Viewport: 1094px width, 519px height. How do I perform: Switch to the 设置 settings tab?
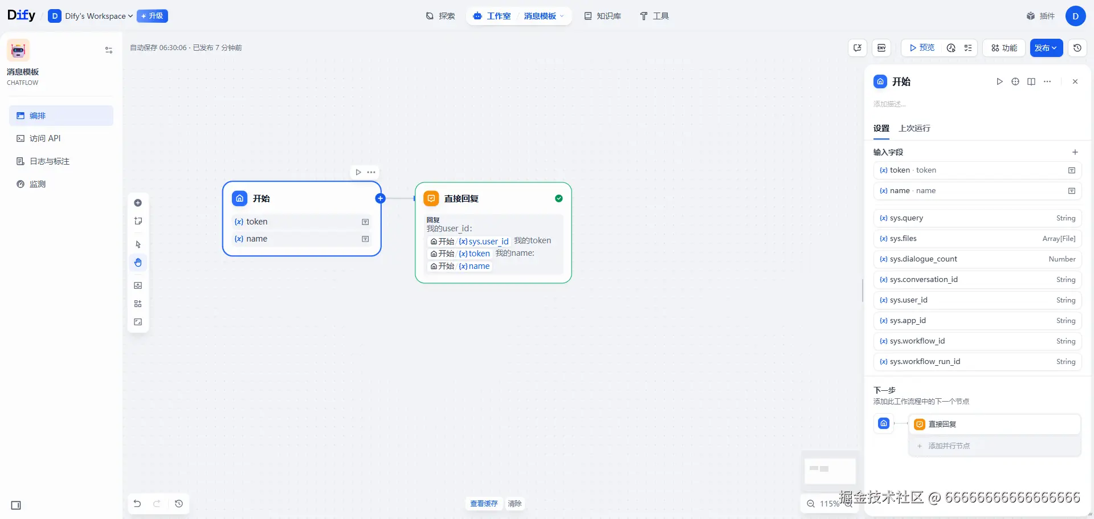[881, 129]
